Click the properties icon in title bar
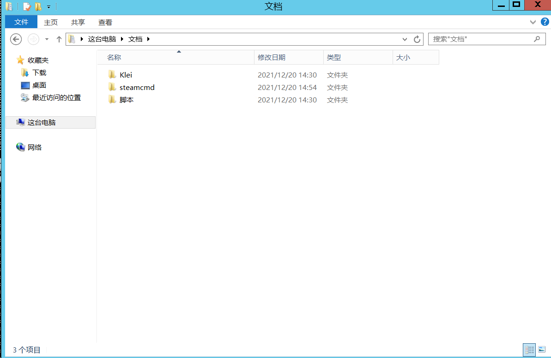Screen dimensions: 551x358 click(27, 6)
